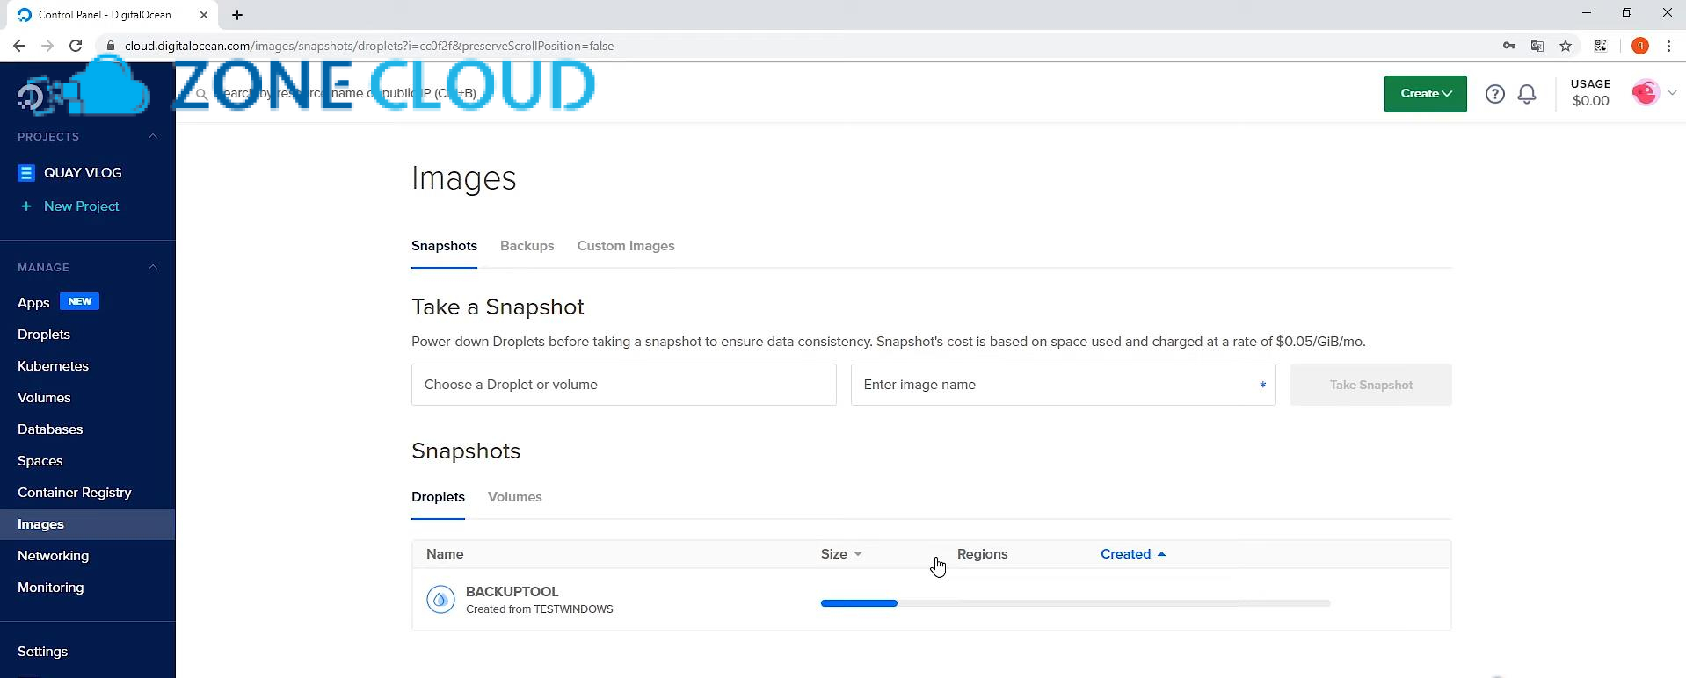Image resolution: width=1686 pixels, height=678 pixels.
Task: Click the browser translate page icon
Action: [1537, 46]
